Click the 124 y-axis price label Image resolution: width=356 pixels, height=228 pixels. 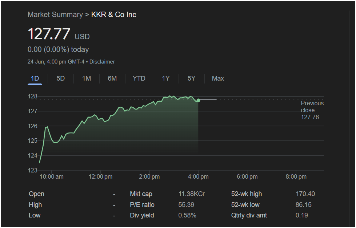coord(32,155)
